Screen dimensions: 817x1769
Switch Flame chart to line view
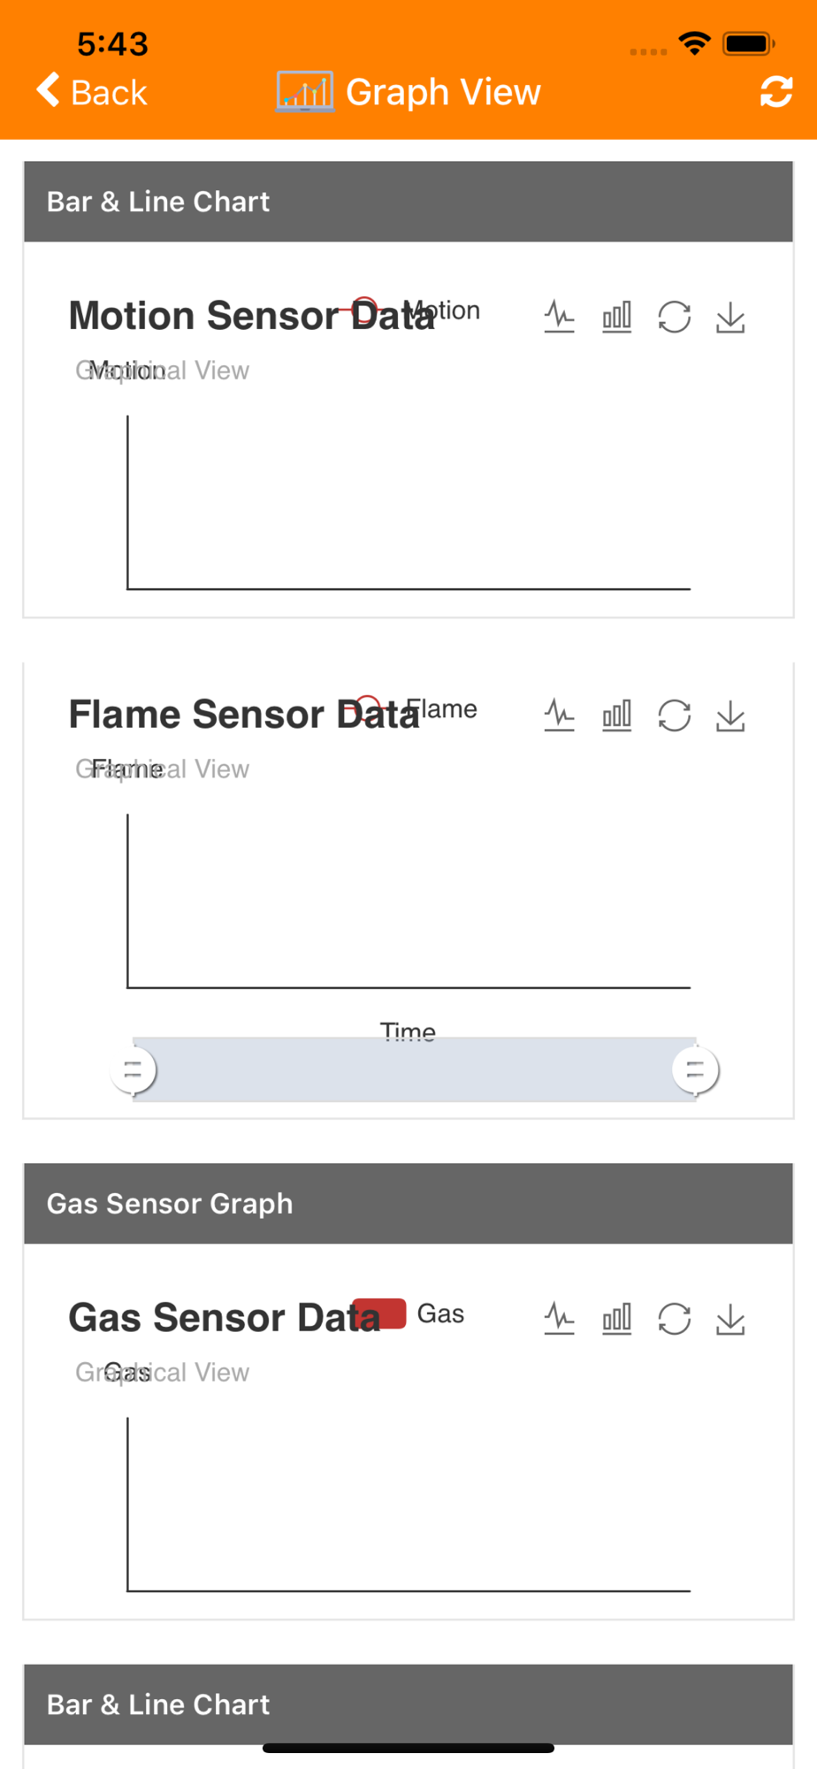click(559, 715)
